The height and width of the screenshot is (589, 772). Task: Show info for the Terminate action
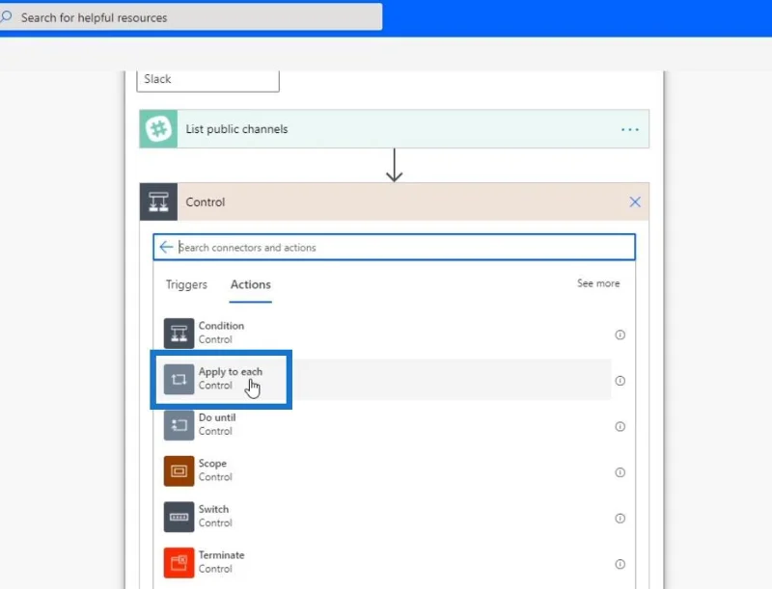tap(620, 564)
